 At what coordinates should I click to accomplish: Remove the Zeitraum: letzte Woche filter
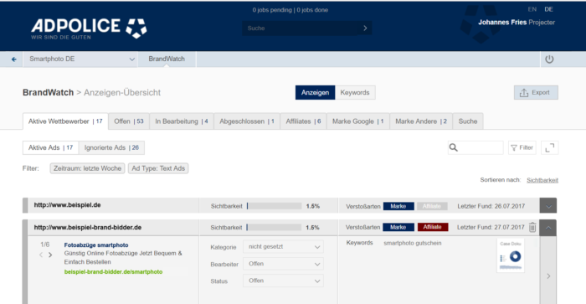[x=87, y=168]
